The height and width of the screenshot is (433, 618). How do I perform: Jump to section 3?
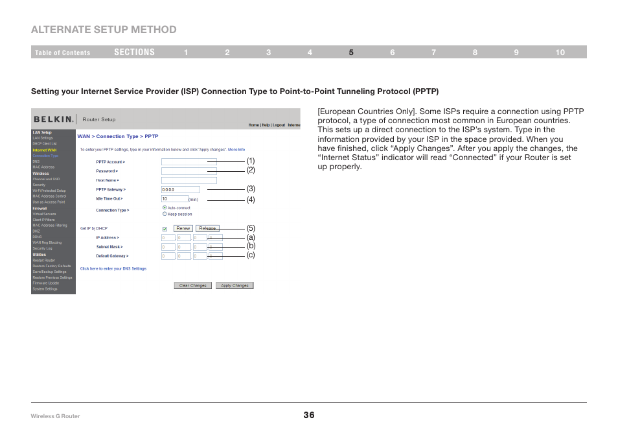[x=268, y=53]
